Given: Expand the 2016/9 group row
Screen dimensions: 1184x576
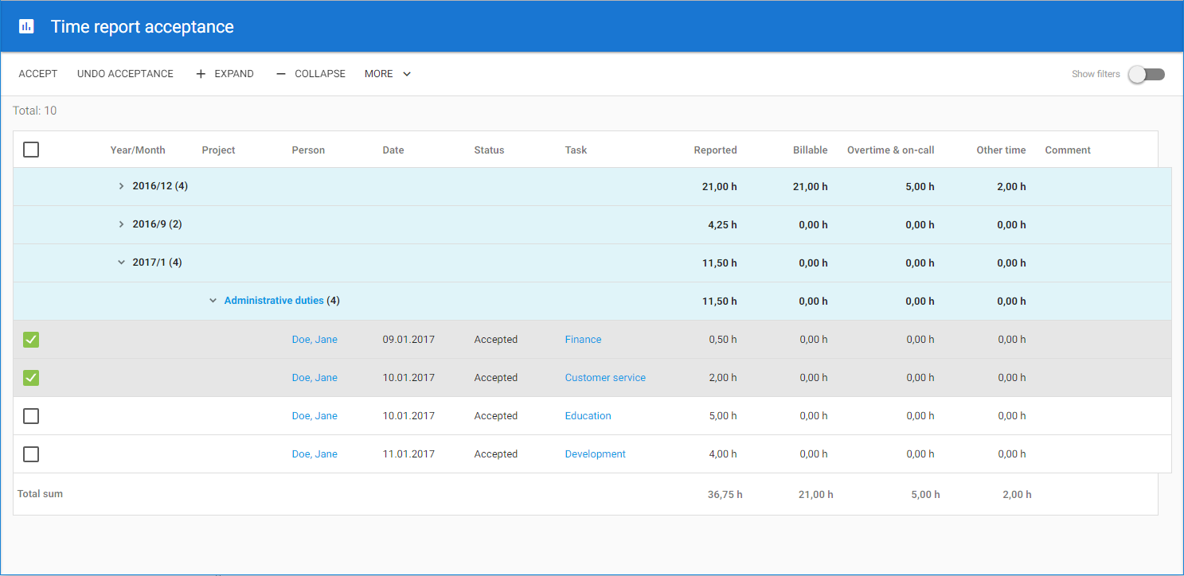Looking at the screenshot, I should (121, 224).
